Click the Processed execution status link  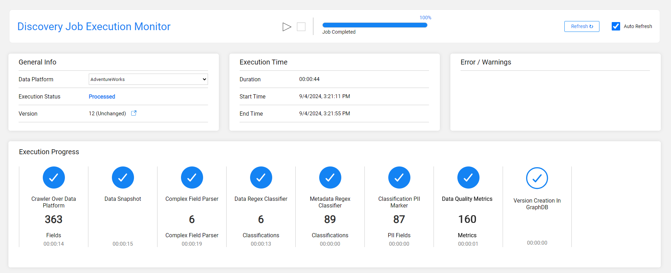click(x=102, y=96)
